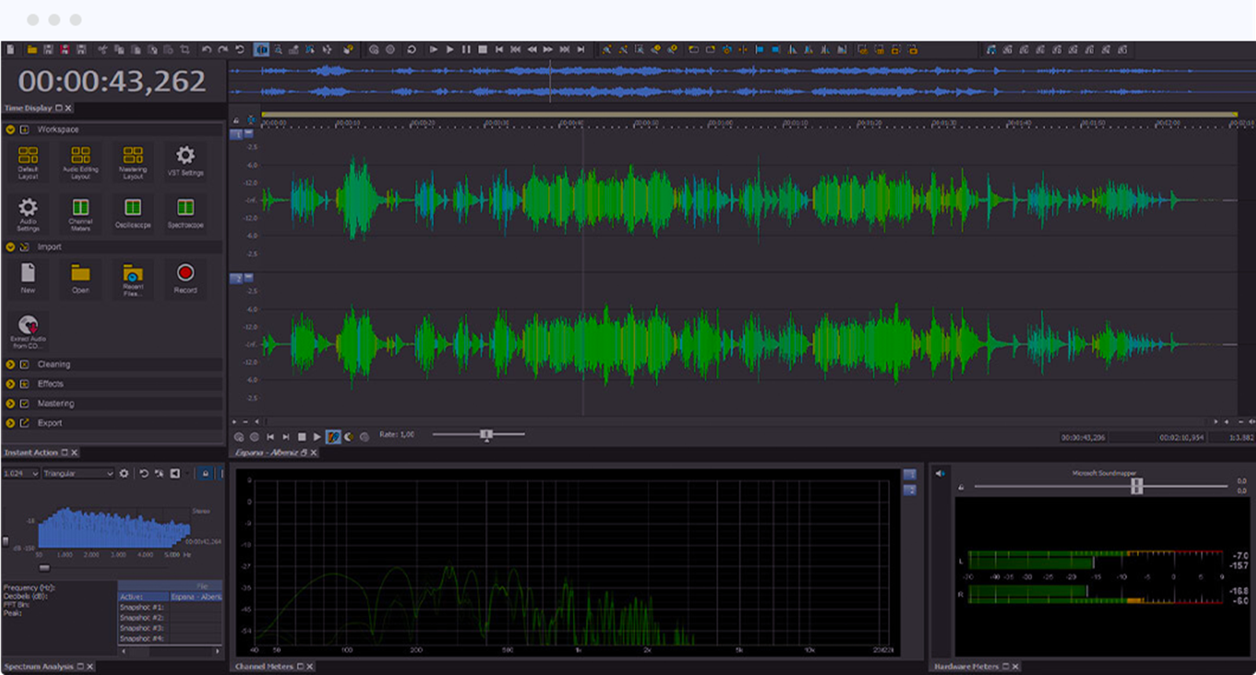Click the Export section header

click(x=49, y=423)
